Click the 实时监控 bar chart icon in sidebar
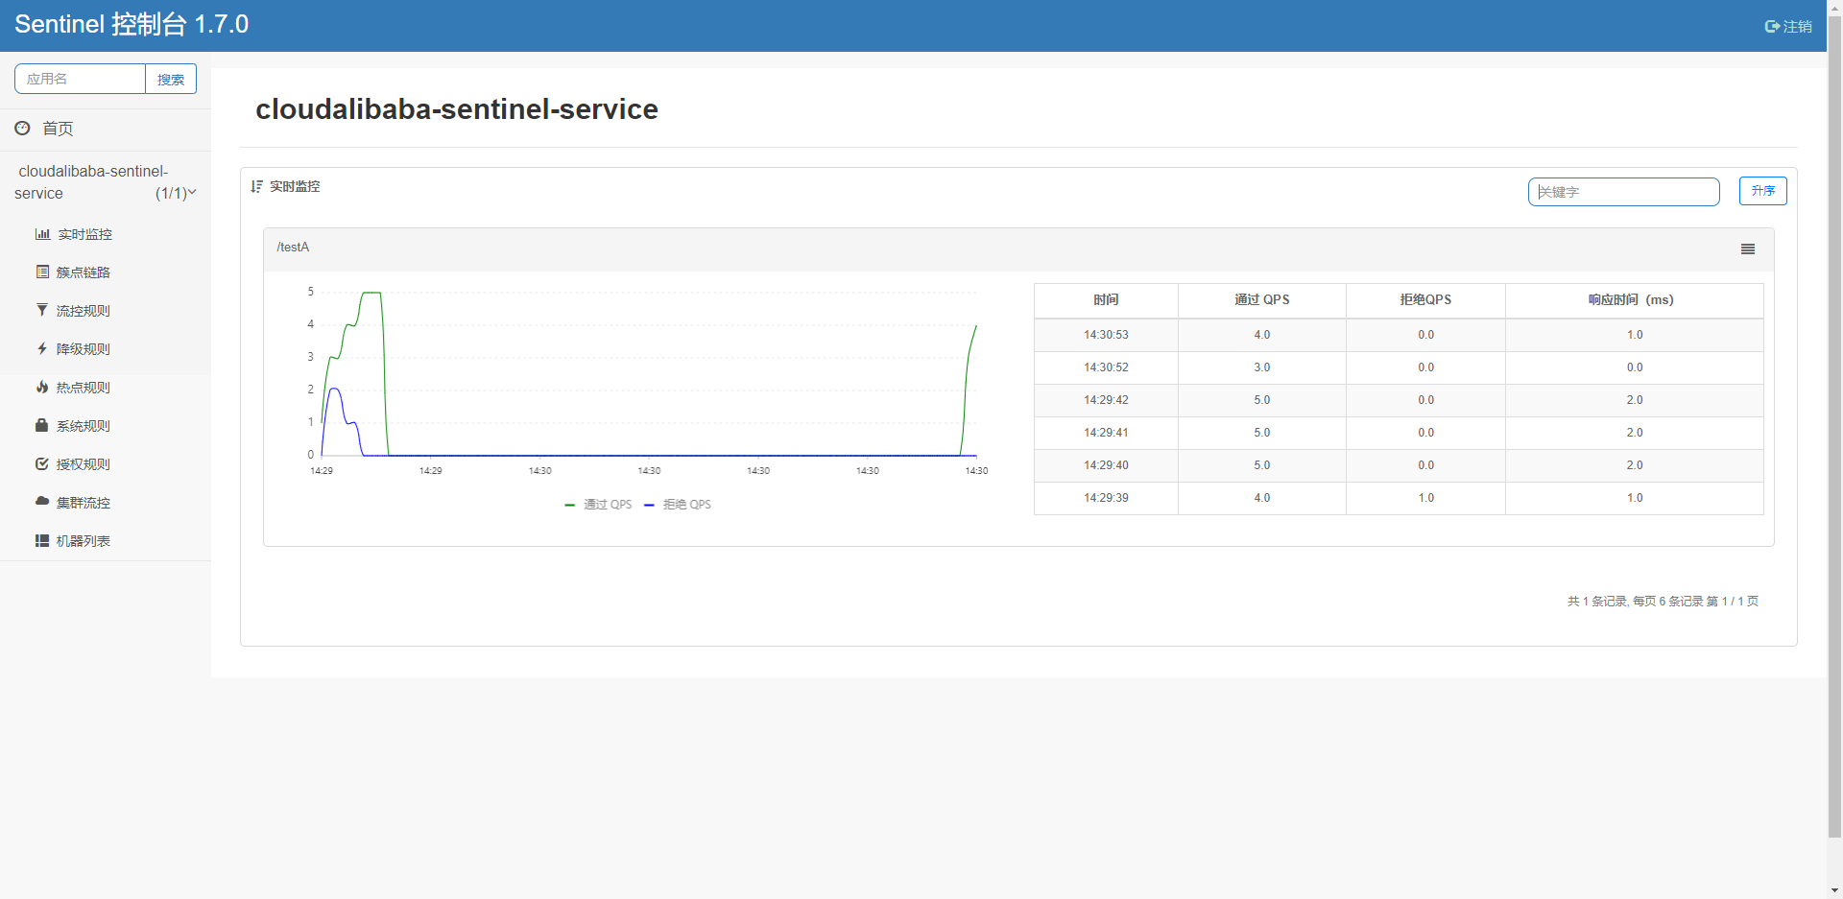 pos(42,234)
